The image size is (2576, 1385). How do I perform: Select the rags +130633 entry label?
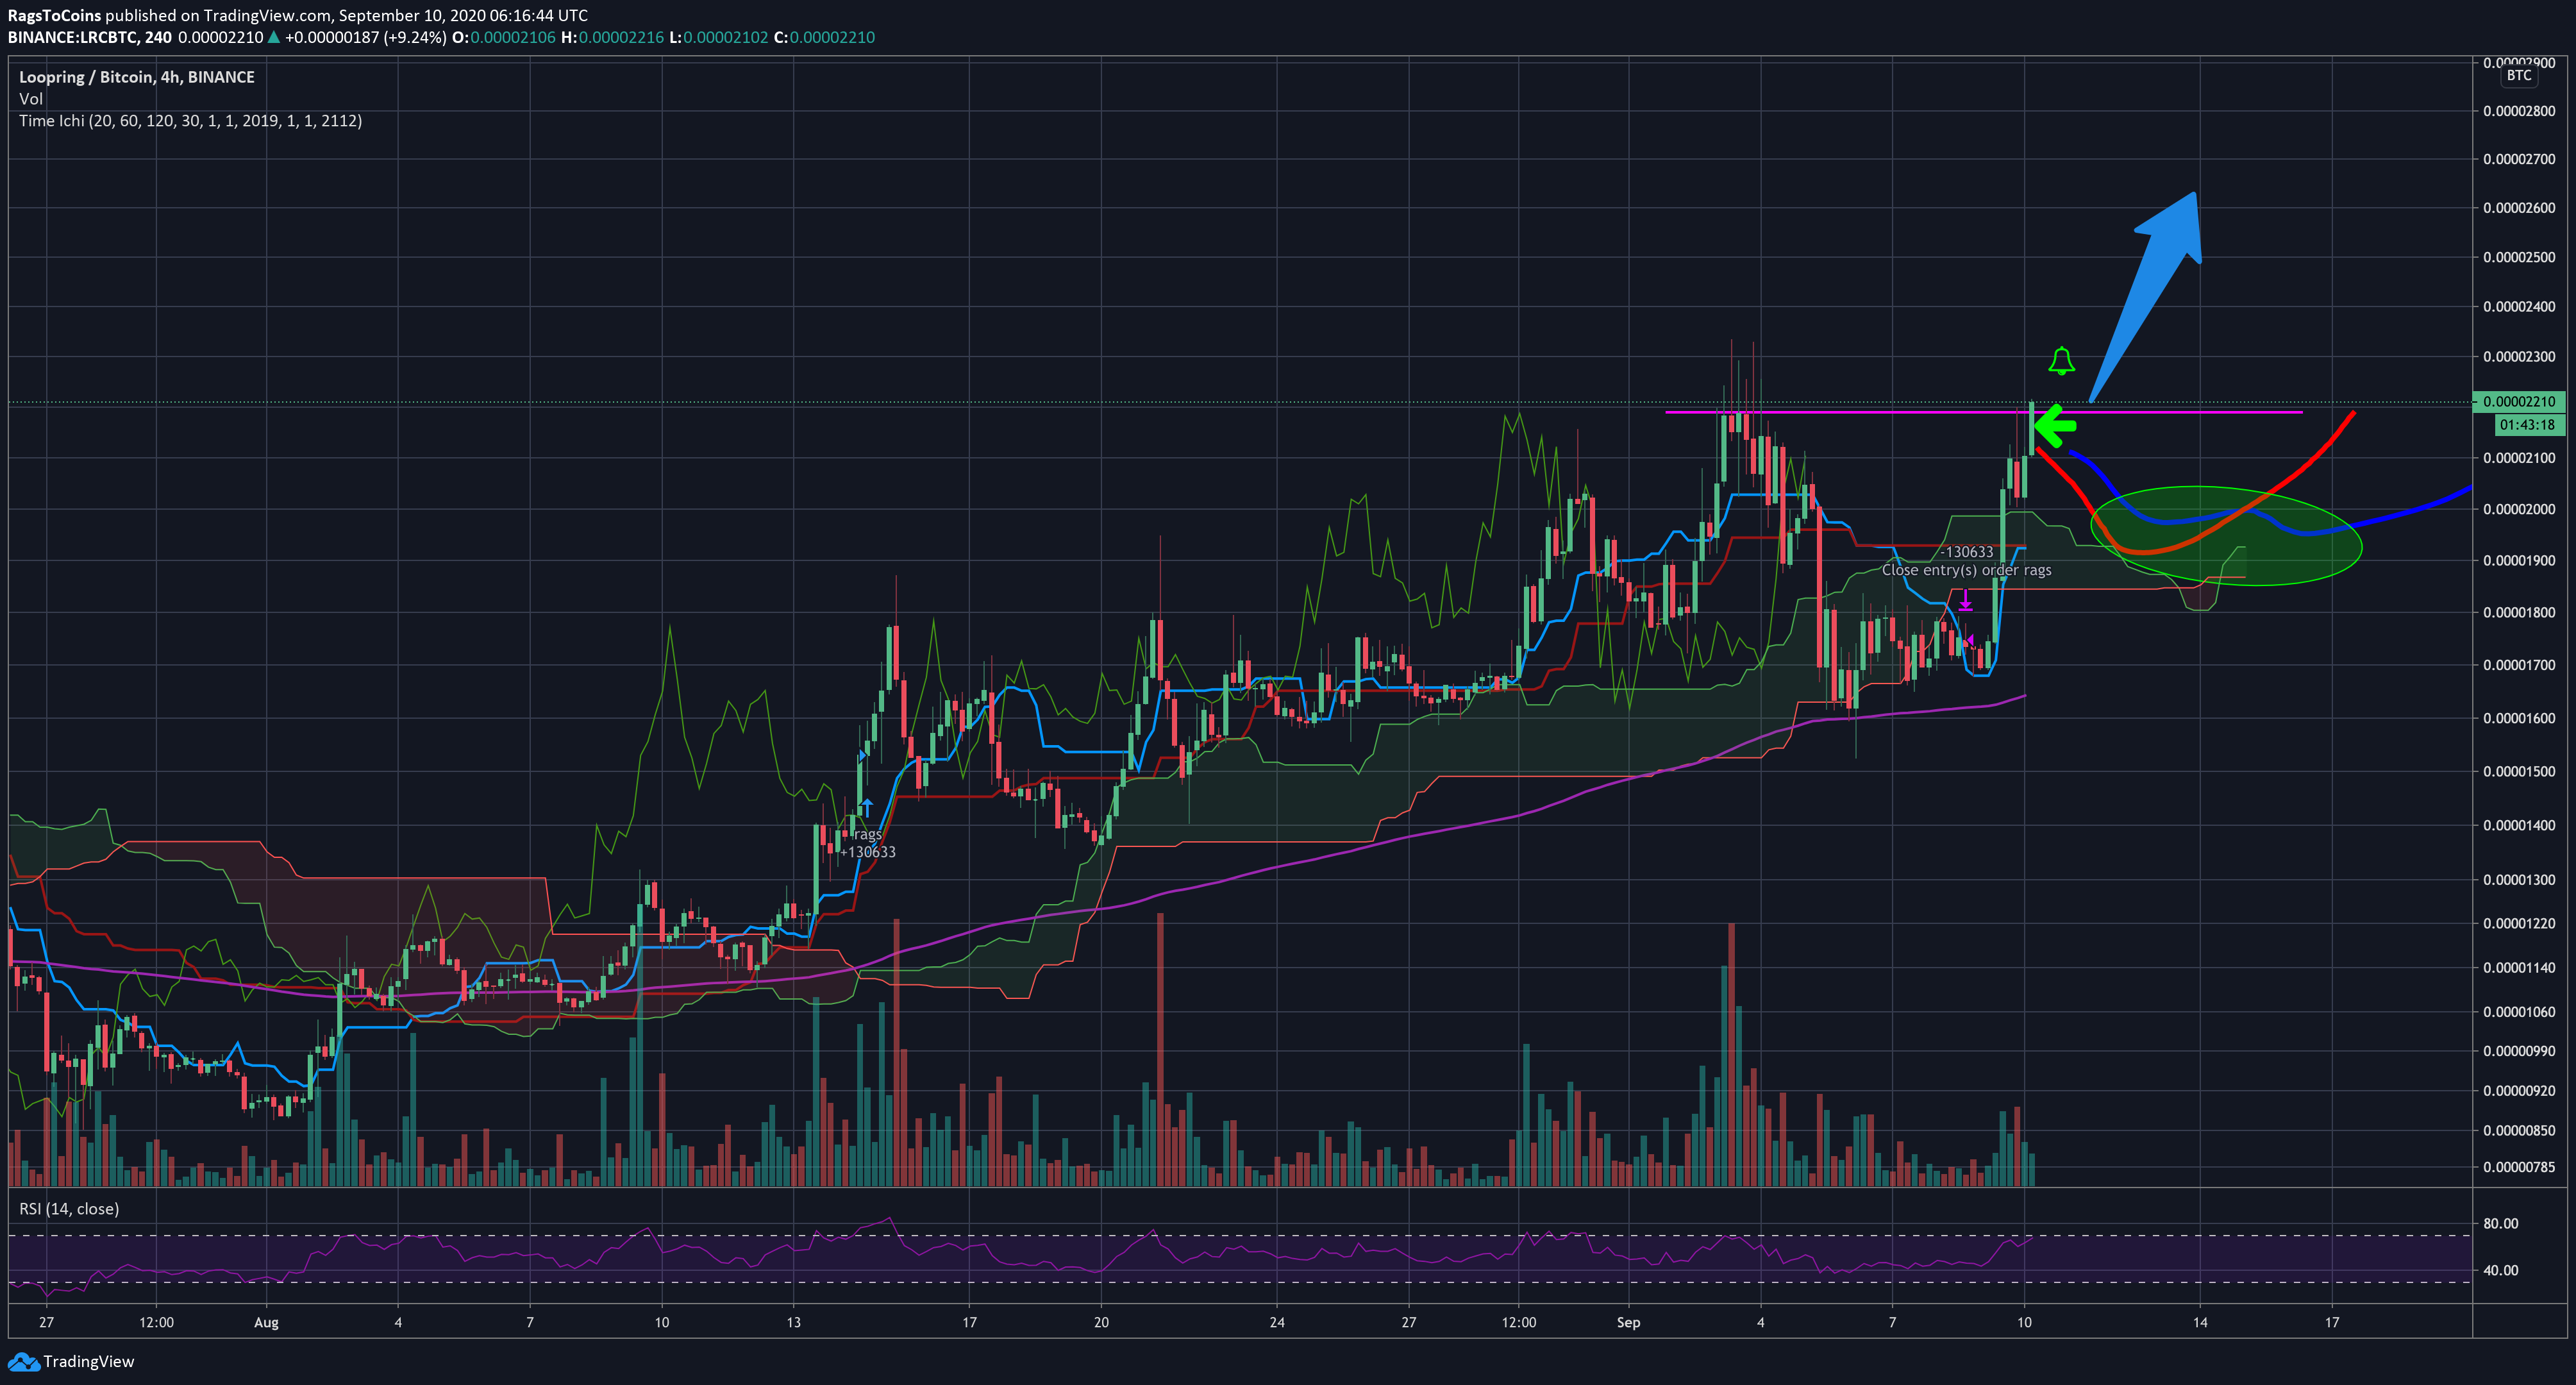(x=868, y=843)
